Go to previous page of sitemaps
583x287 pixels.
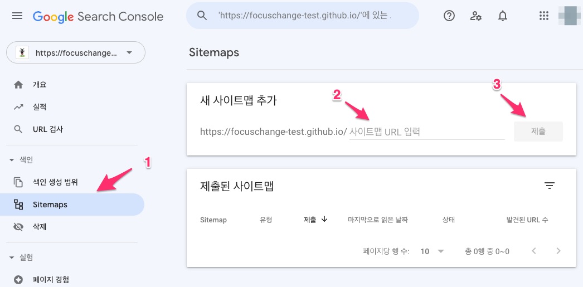click(534, 251)
